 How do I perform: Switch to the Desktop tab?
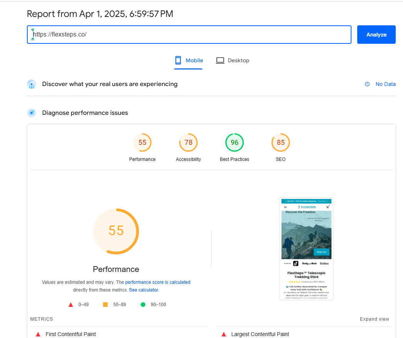[x=233, y=60]
